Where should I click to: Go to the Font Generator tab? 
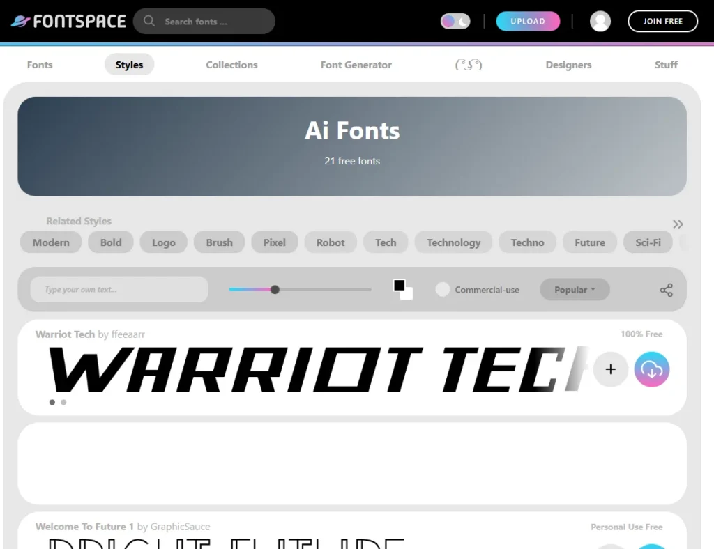[356, 65]
